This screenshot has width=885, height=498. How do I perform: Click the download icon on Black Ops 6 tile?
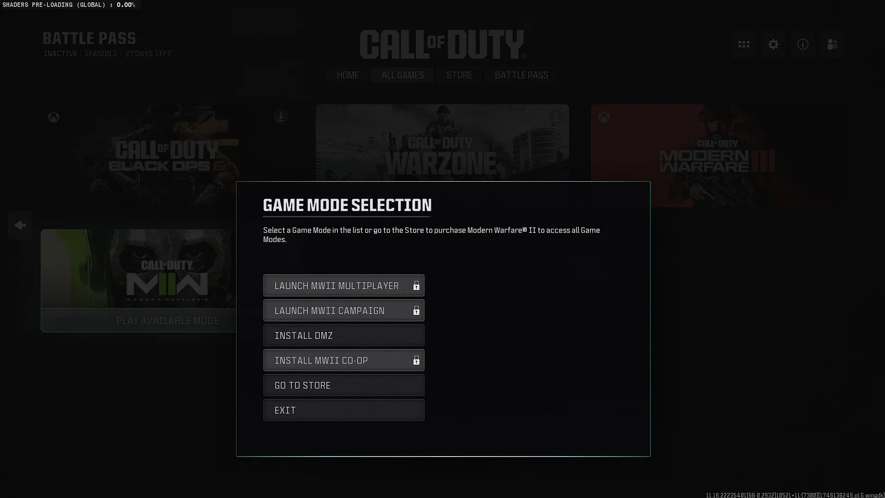tap(281, 117)
